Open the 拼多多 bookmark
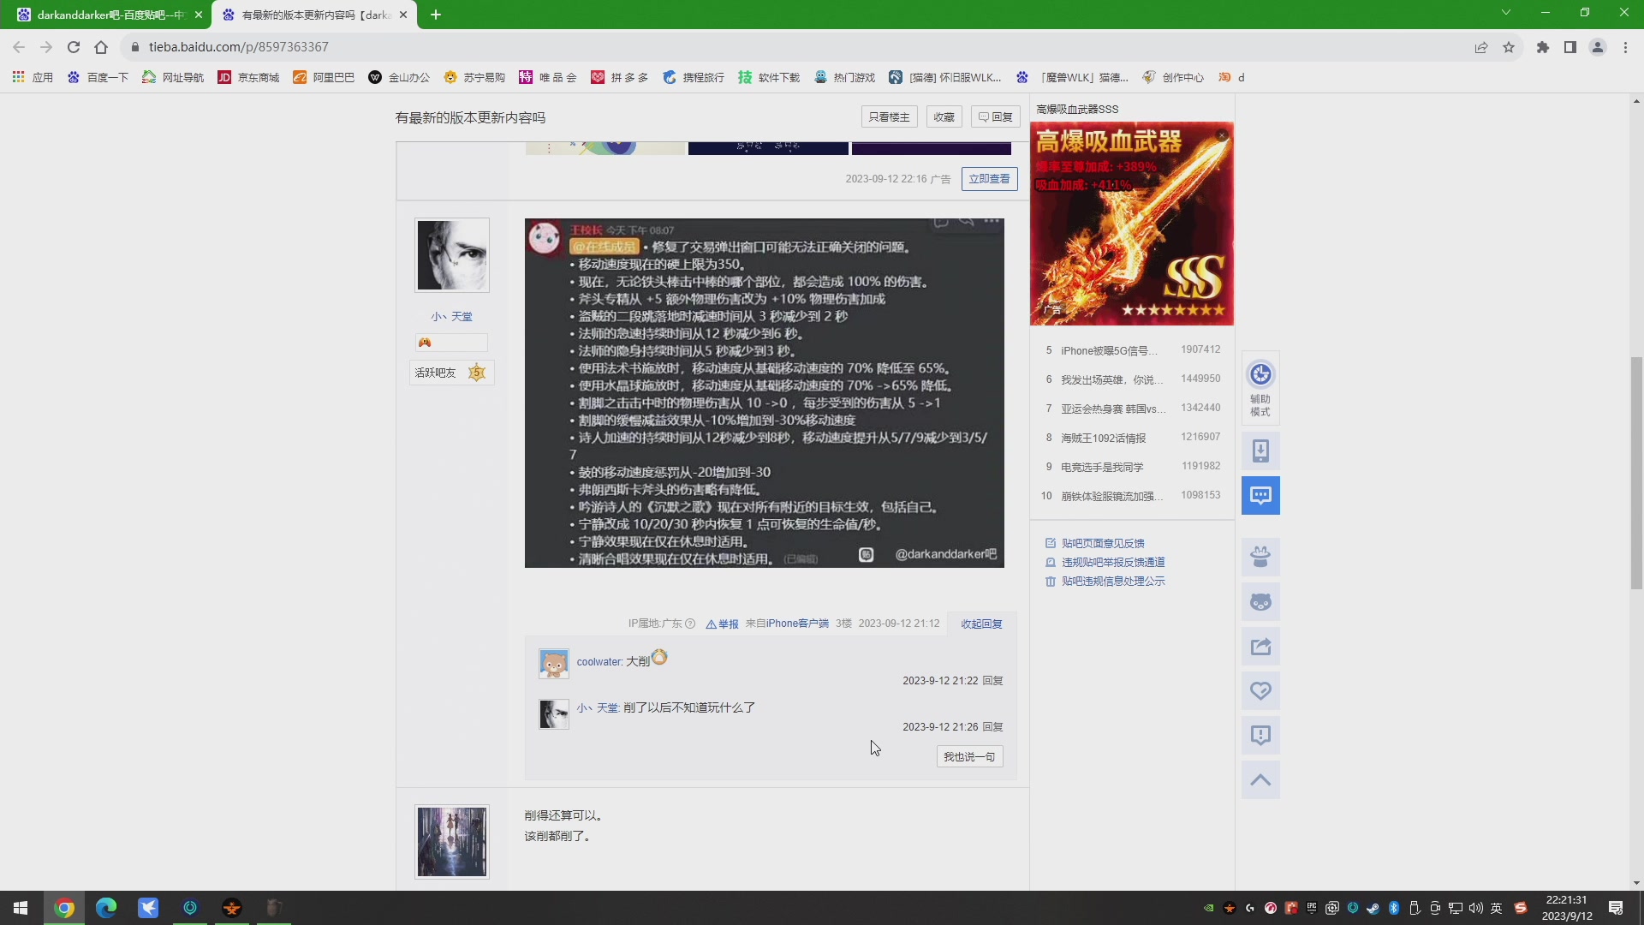 point(620,77)
